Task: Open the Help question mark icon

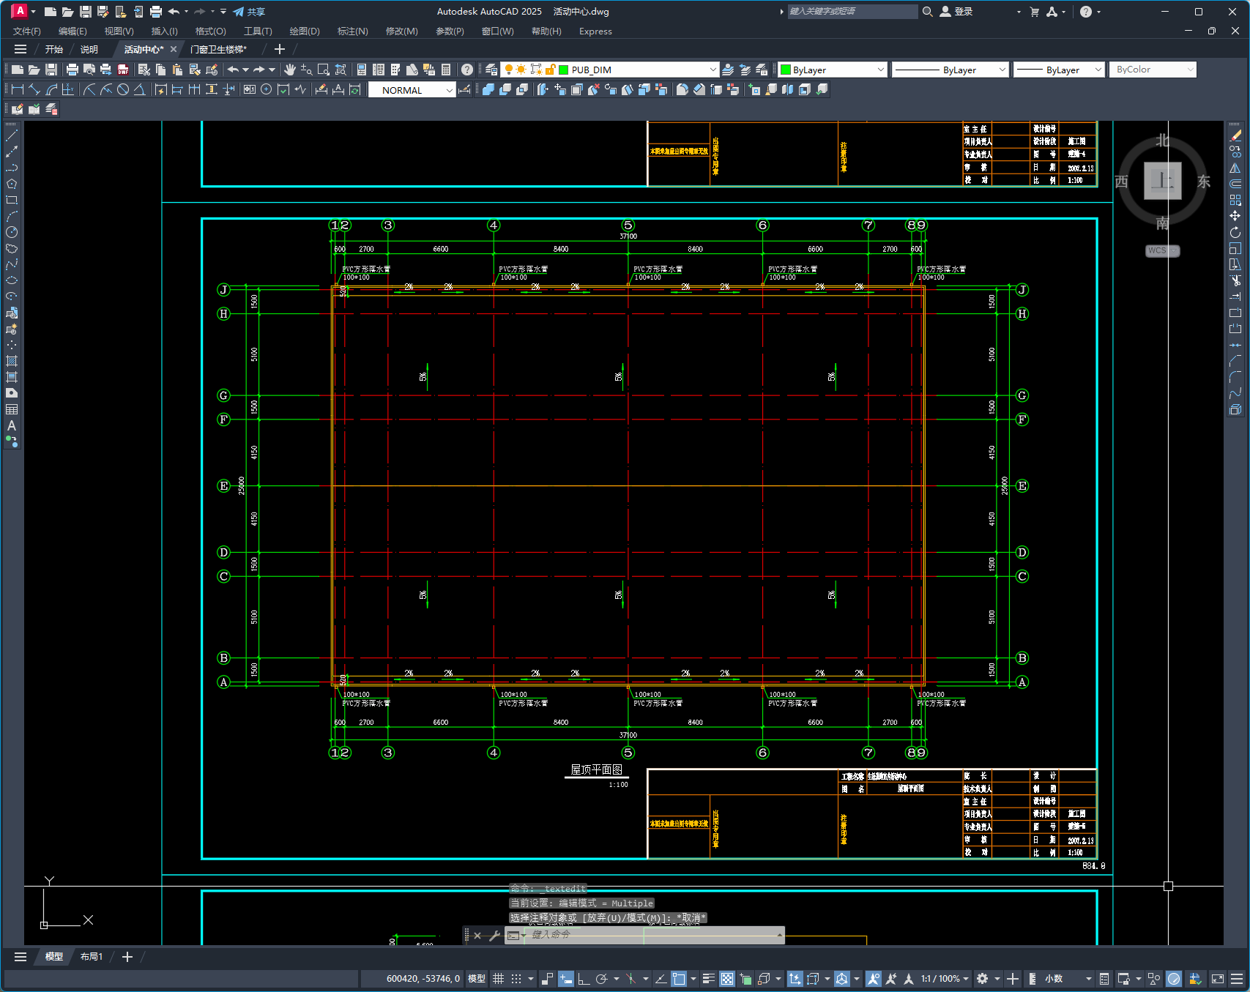Action: (x=467, y=70)
